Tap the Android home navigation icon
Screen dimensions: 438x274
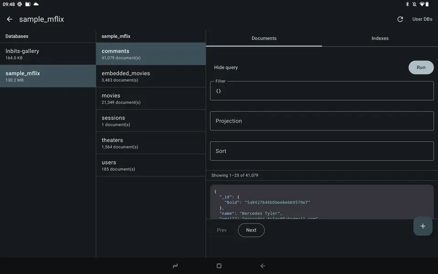pos(219,266)
